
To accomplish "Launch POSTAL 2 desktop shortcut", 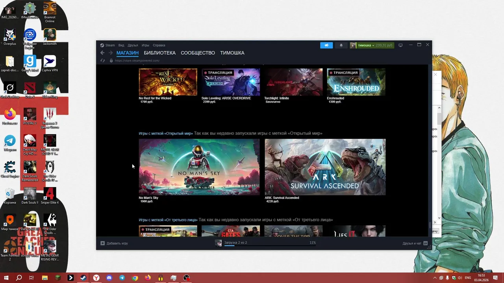I will [30, 116].
